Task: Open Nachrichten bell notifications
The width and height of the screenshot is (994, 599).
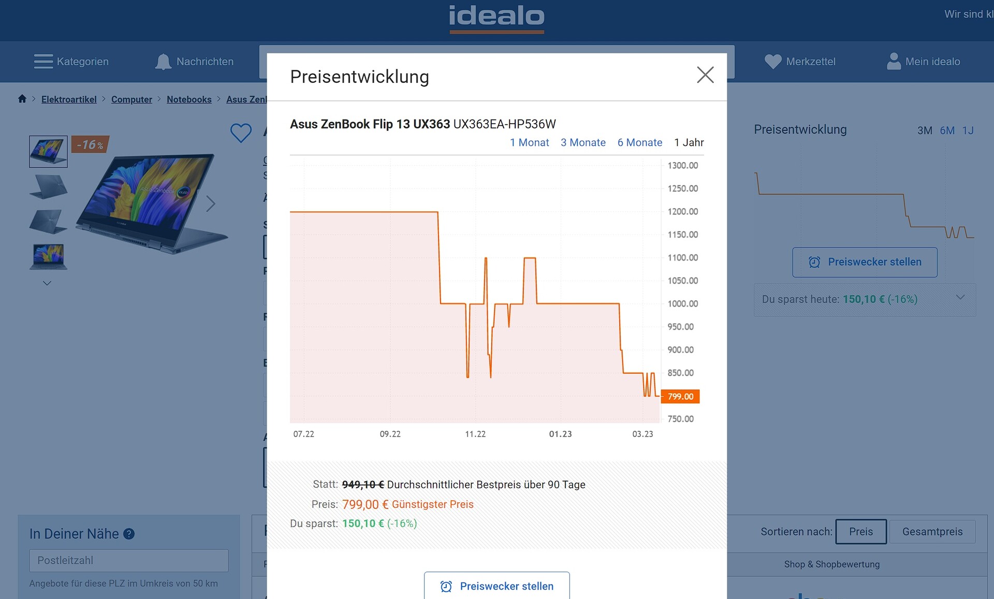Action: [x=163, y=62]
